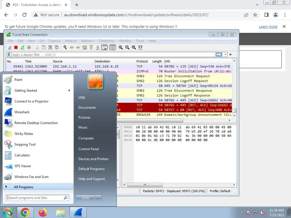Share this page from Chrome address bar
The width and height of the screenshot is (291, 218).
pos(246,15)
